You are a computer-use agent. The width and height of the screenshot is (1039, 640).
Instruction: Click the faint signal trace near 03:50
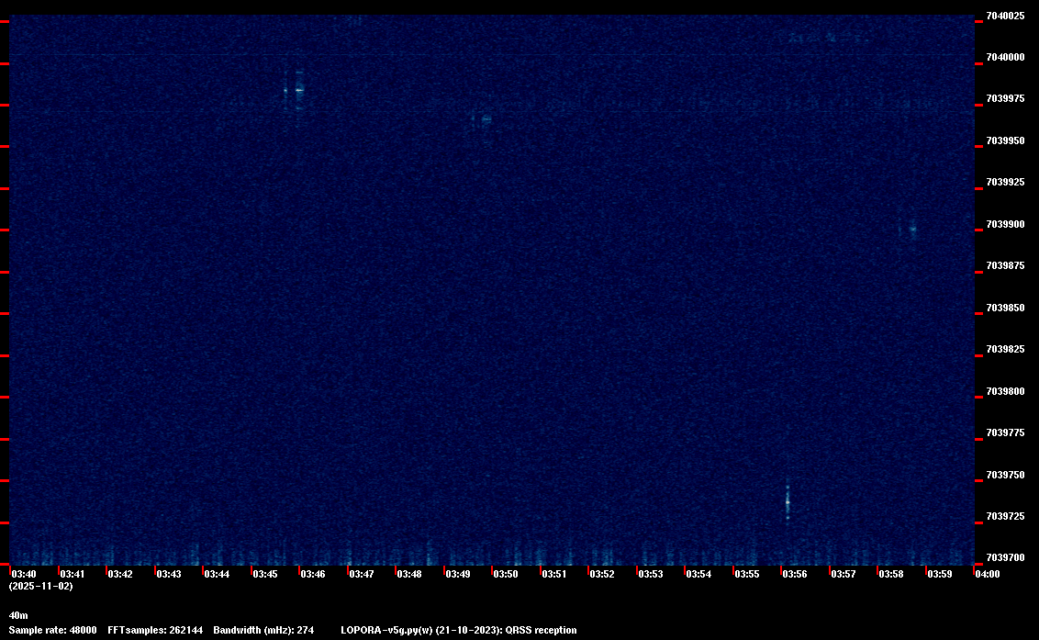click(486, 120)
